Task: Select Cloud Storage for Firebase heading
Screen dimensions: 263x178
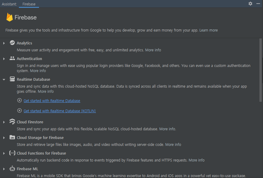Action: [x=40, y=138]
